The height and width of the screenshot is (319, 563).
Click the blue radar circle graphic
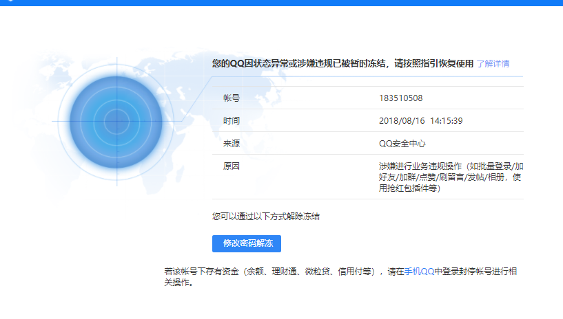click(x=116, y=122)
